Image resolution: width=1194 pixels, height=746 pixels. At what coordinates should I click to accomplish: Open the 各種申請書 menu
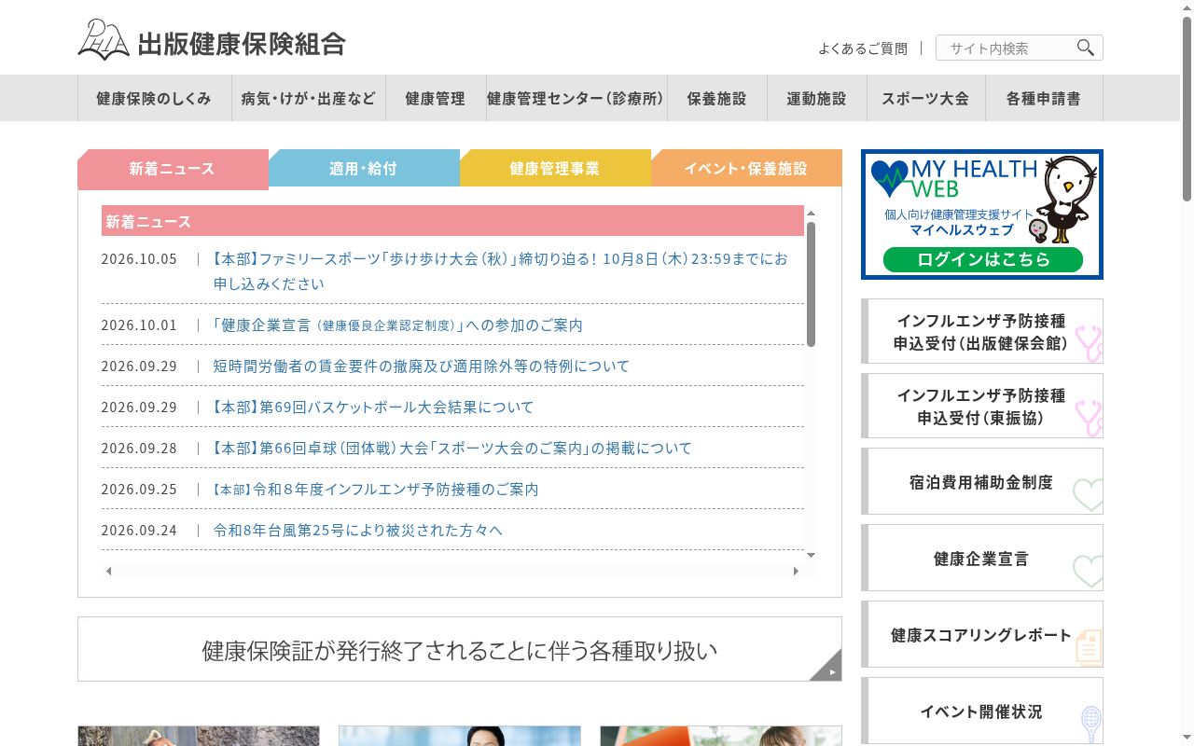point(1044,98)
